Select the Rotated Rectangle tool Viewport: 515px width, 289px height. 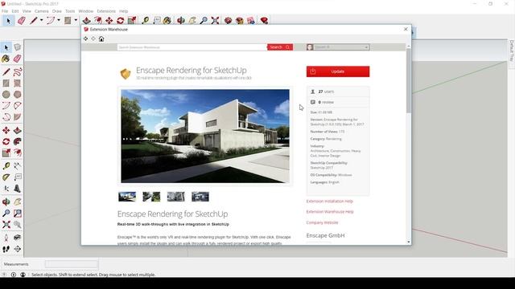(18, 83)
